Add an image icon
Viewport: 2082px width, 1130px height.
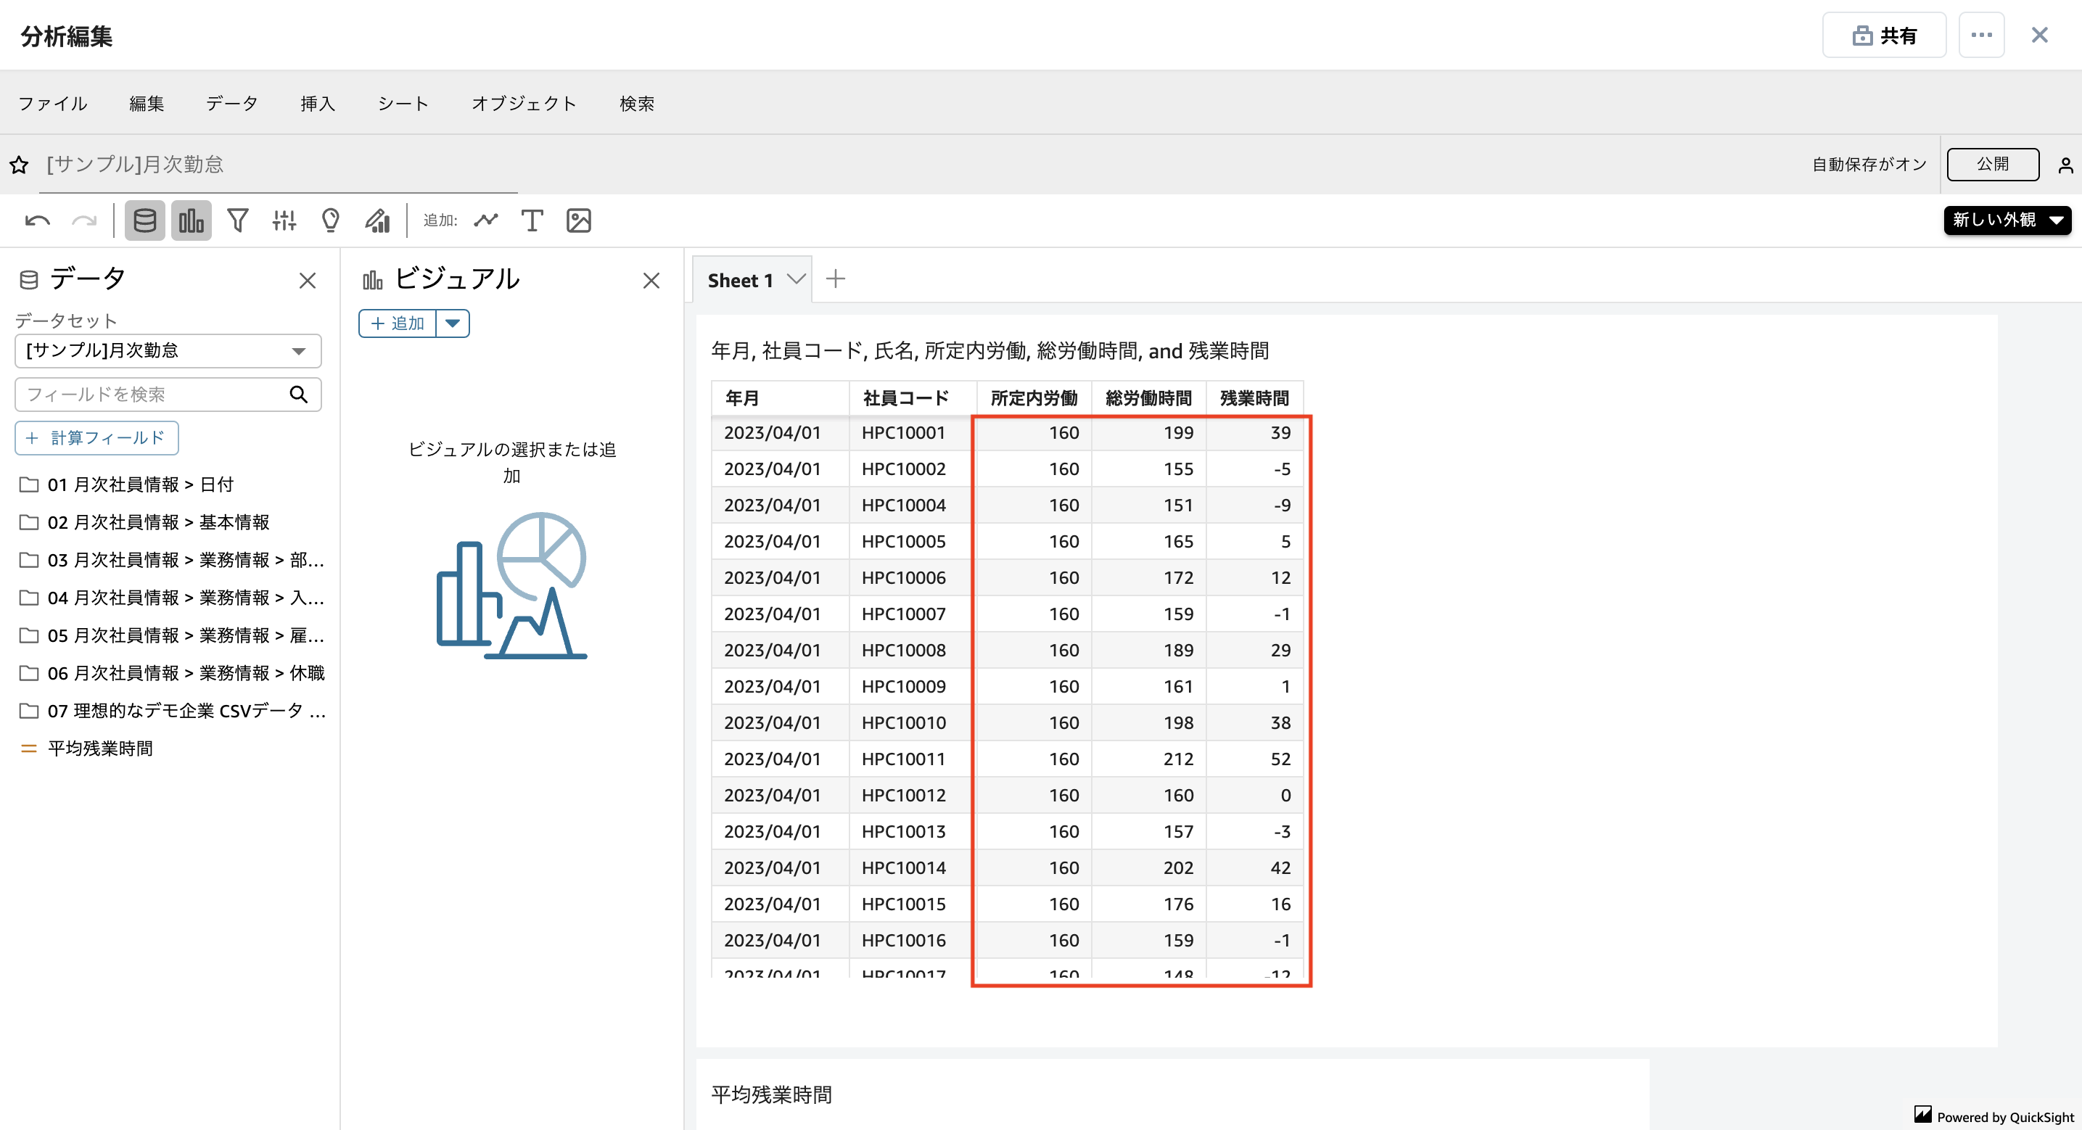pos(579,220)
